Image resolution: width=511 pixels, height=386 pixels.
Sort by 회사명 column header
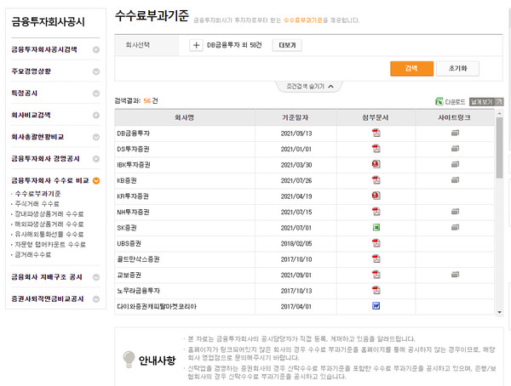point(185,117)
